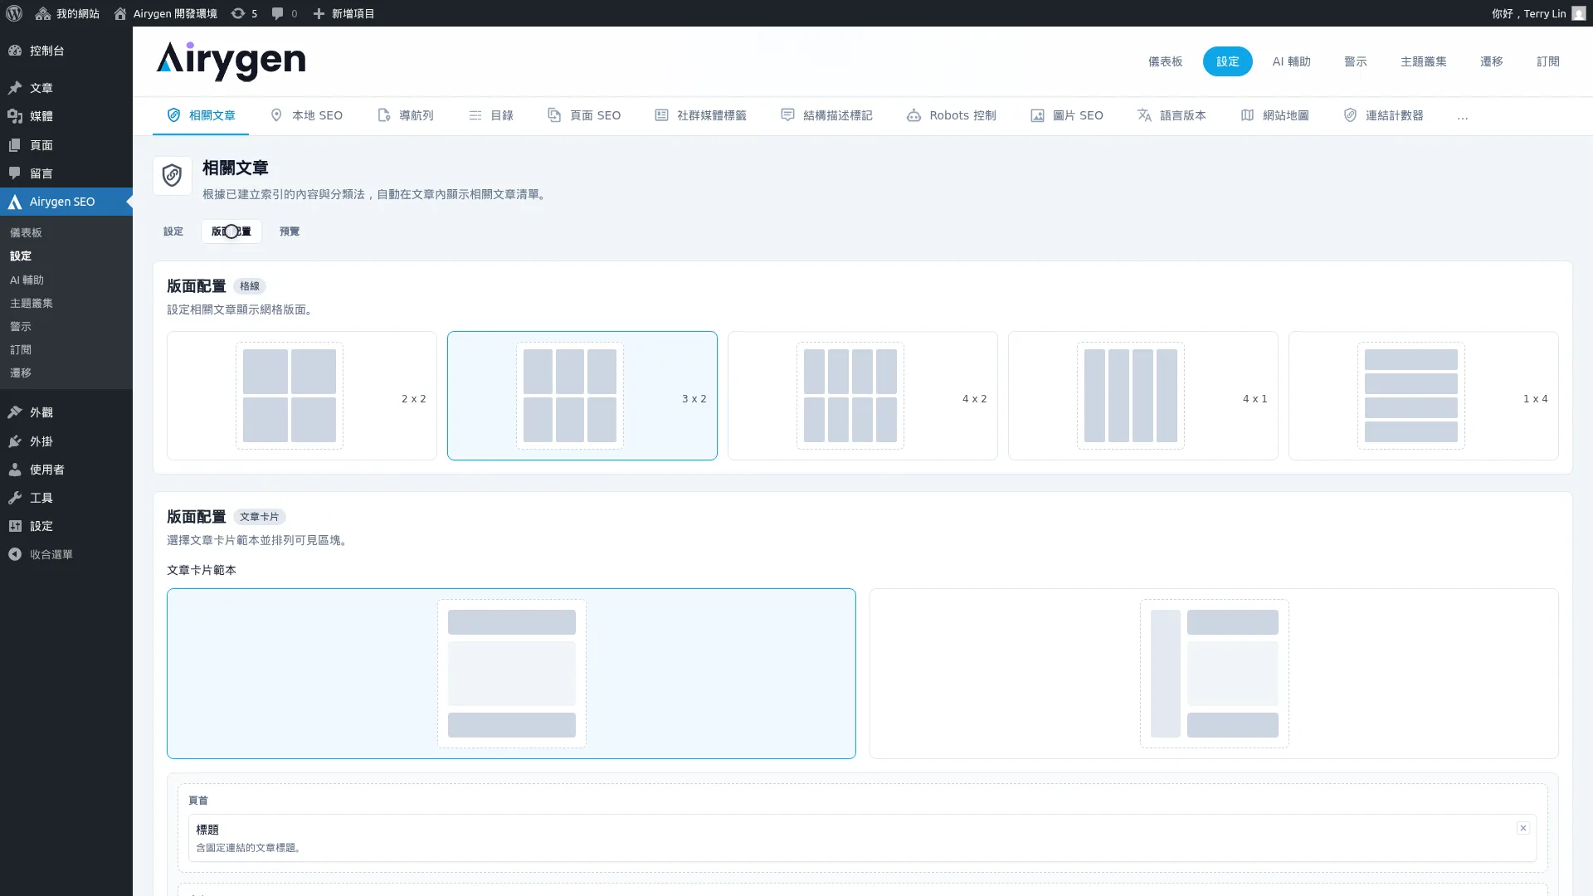1593x896 pixels.
Task: Open 工具 tools in sidebar
Action: coord(66,498)
